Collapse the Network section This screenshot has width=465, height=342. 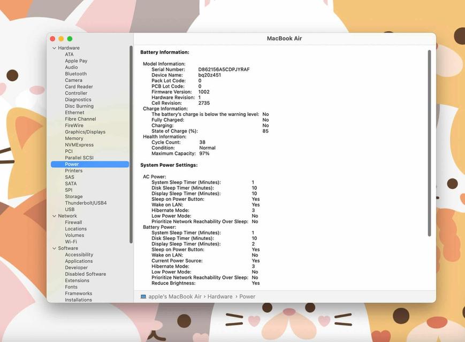54,216
